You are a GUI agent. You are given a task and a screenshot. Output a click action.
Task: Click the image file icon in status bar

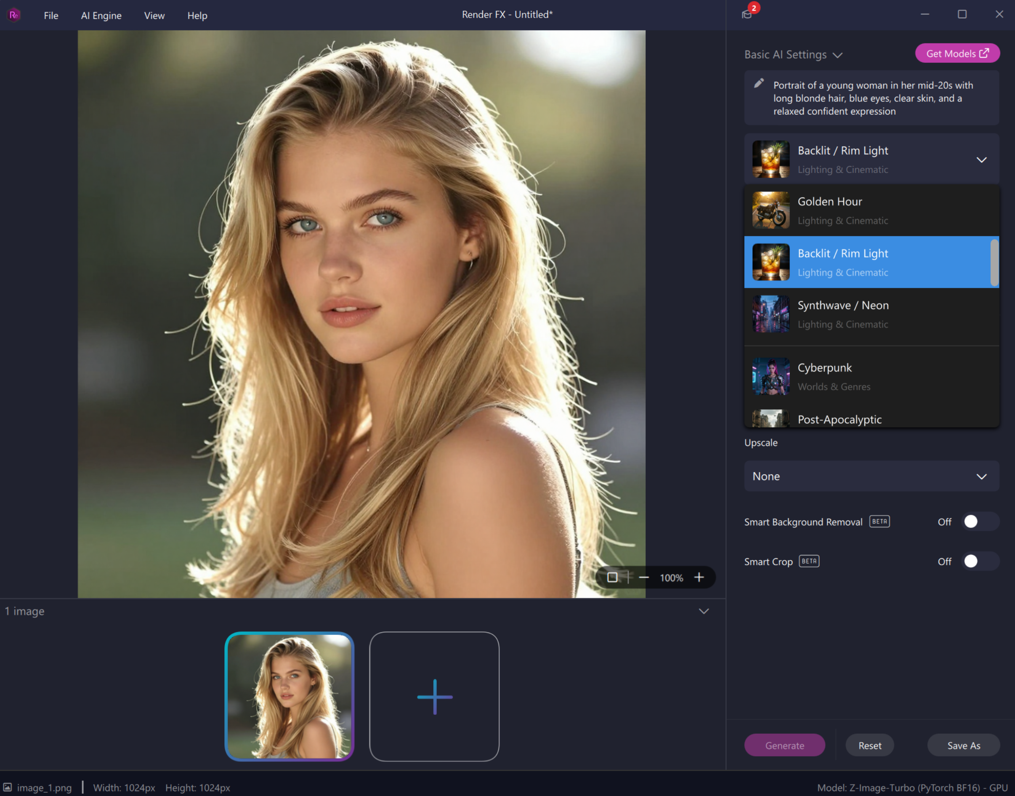8,787
